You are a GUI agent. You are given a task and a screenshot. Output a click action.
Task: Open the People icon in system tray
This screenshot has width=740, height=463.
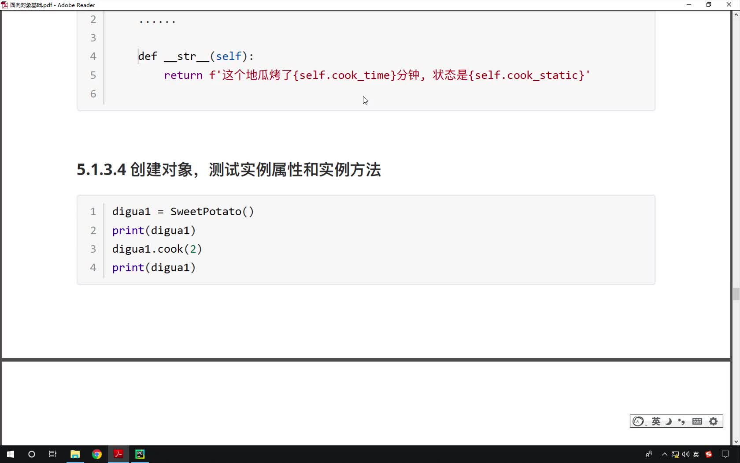tap(649, 454)
